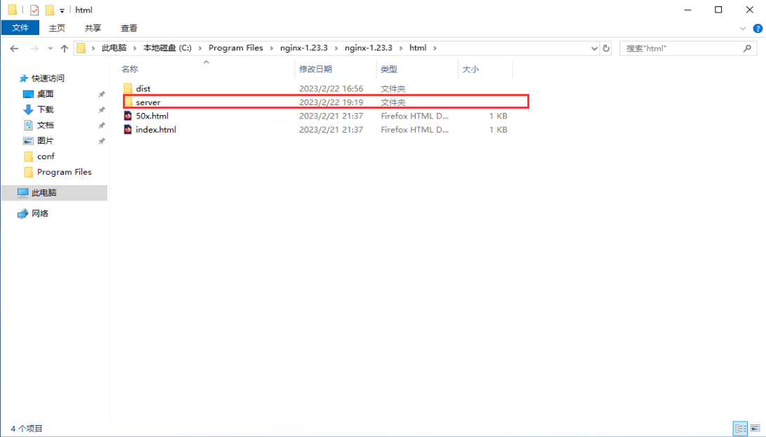Switch to large icons view in status bar
Screen dimensions: 766x437
755,429
